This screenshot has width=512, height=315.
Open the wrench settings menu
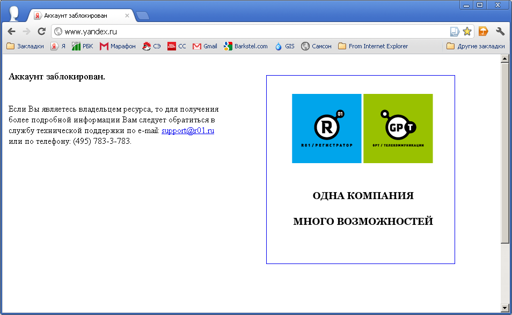coord(500,31)
